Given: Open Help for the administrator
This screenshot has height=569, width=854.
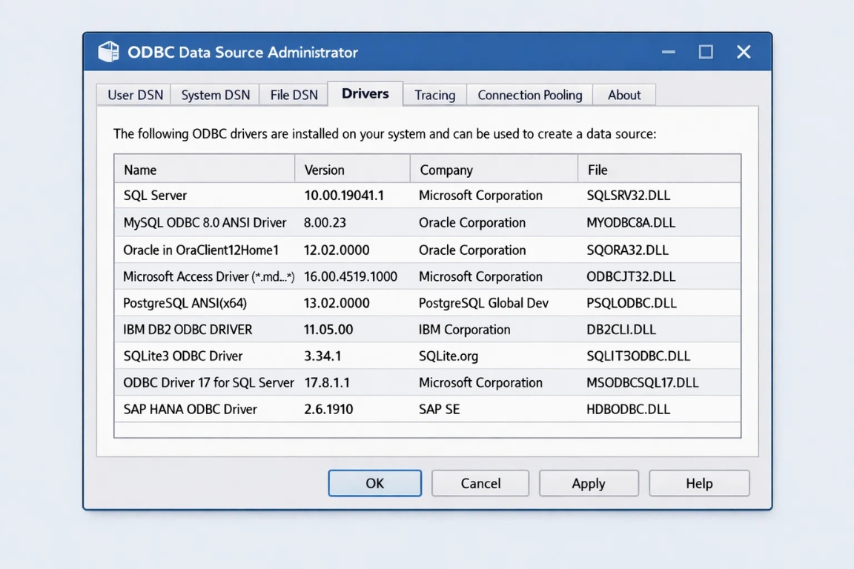Looking at the screenshot, I should pos(698,483).
